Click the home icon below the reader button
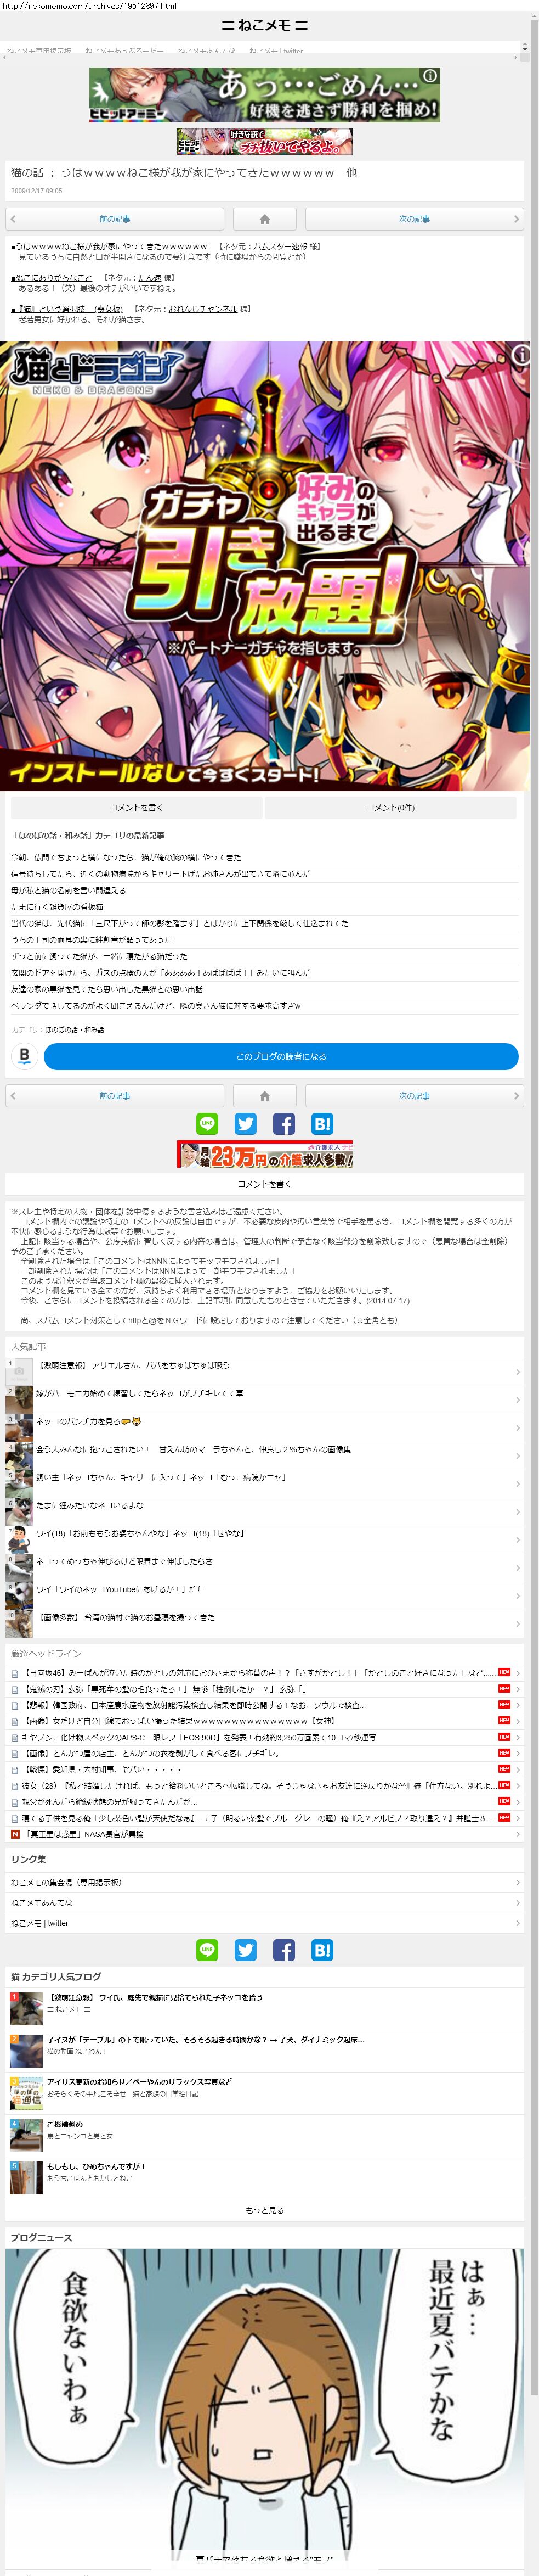This screenshot has width=539, height=2576. click(x=264, y=1096)
